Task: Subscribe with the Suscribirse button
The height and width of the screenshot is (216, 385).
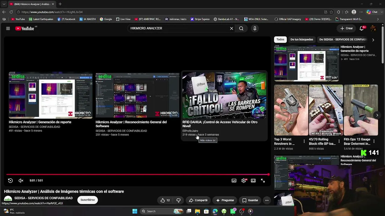Action: click(88, 200)
